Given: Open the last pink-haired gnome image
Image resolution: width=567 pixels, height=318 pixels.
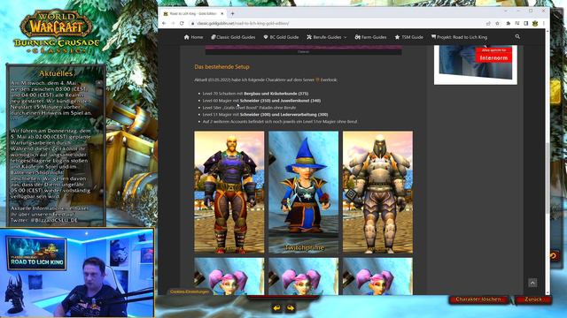Looking at the screenshot, I should coord(377,276).
